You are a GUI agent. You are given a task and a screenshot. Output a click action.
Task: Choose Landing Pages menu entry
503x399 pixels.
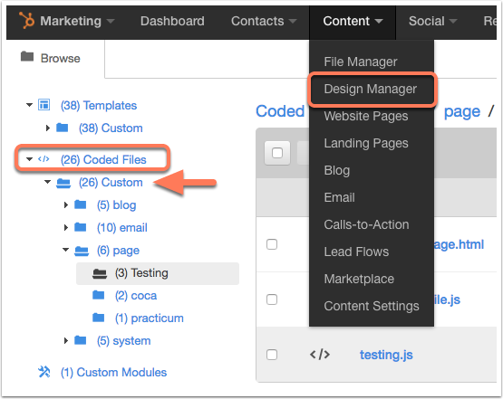pyautogui.click(x=366, y=143)
